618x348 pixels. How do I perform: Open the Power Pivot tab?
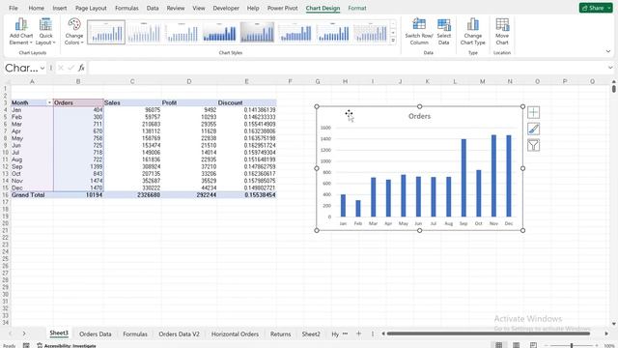point(282,8)
